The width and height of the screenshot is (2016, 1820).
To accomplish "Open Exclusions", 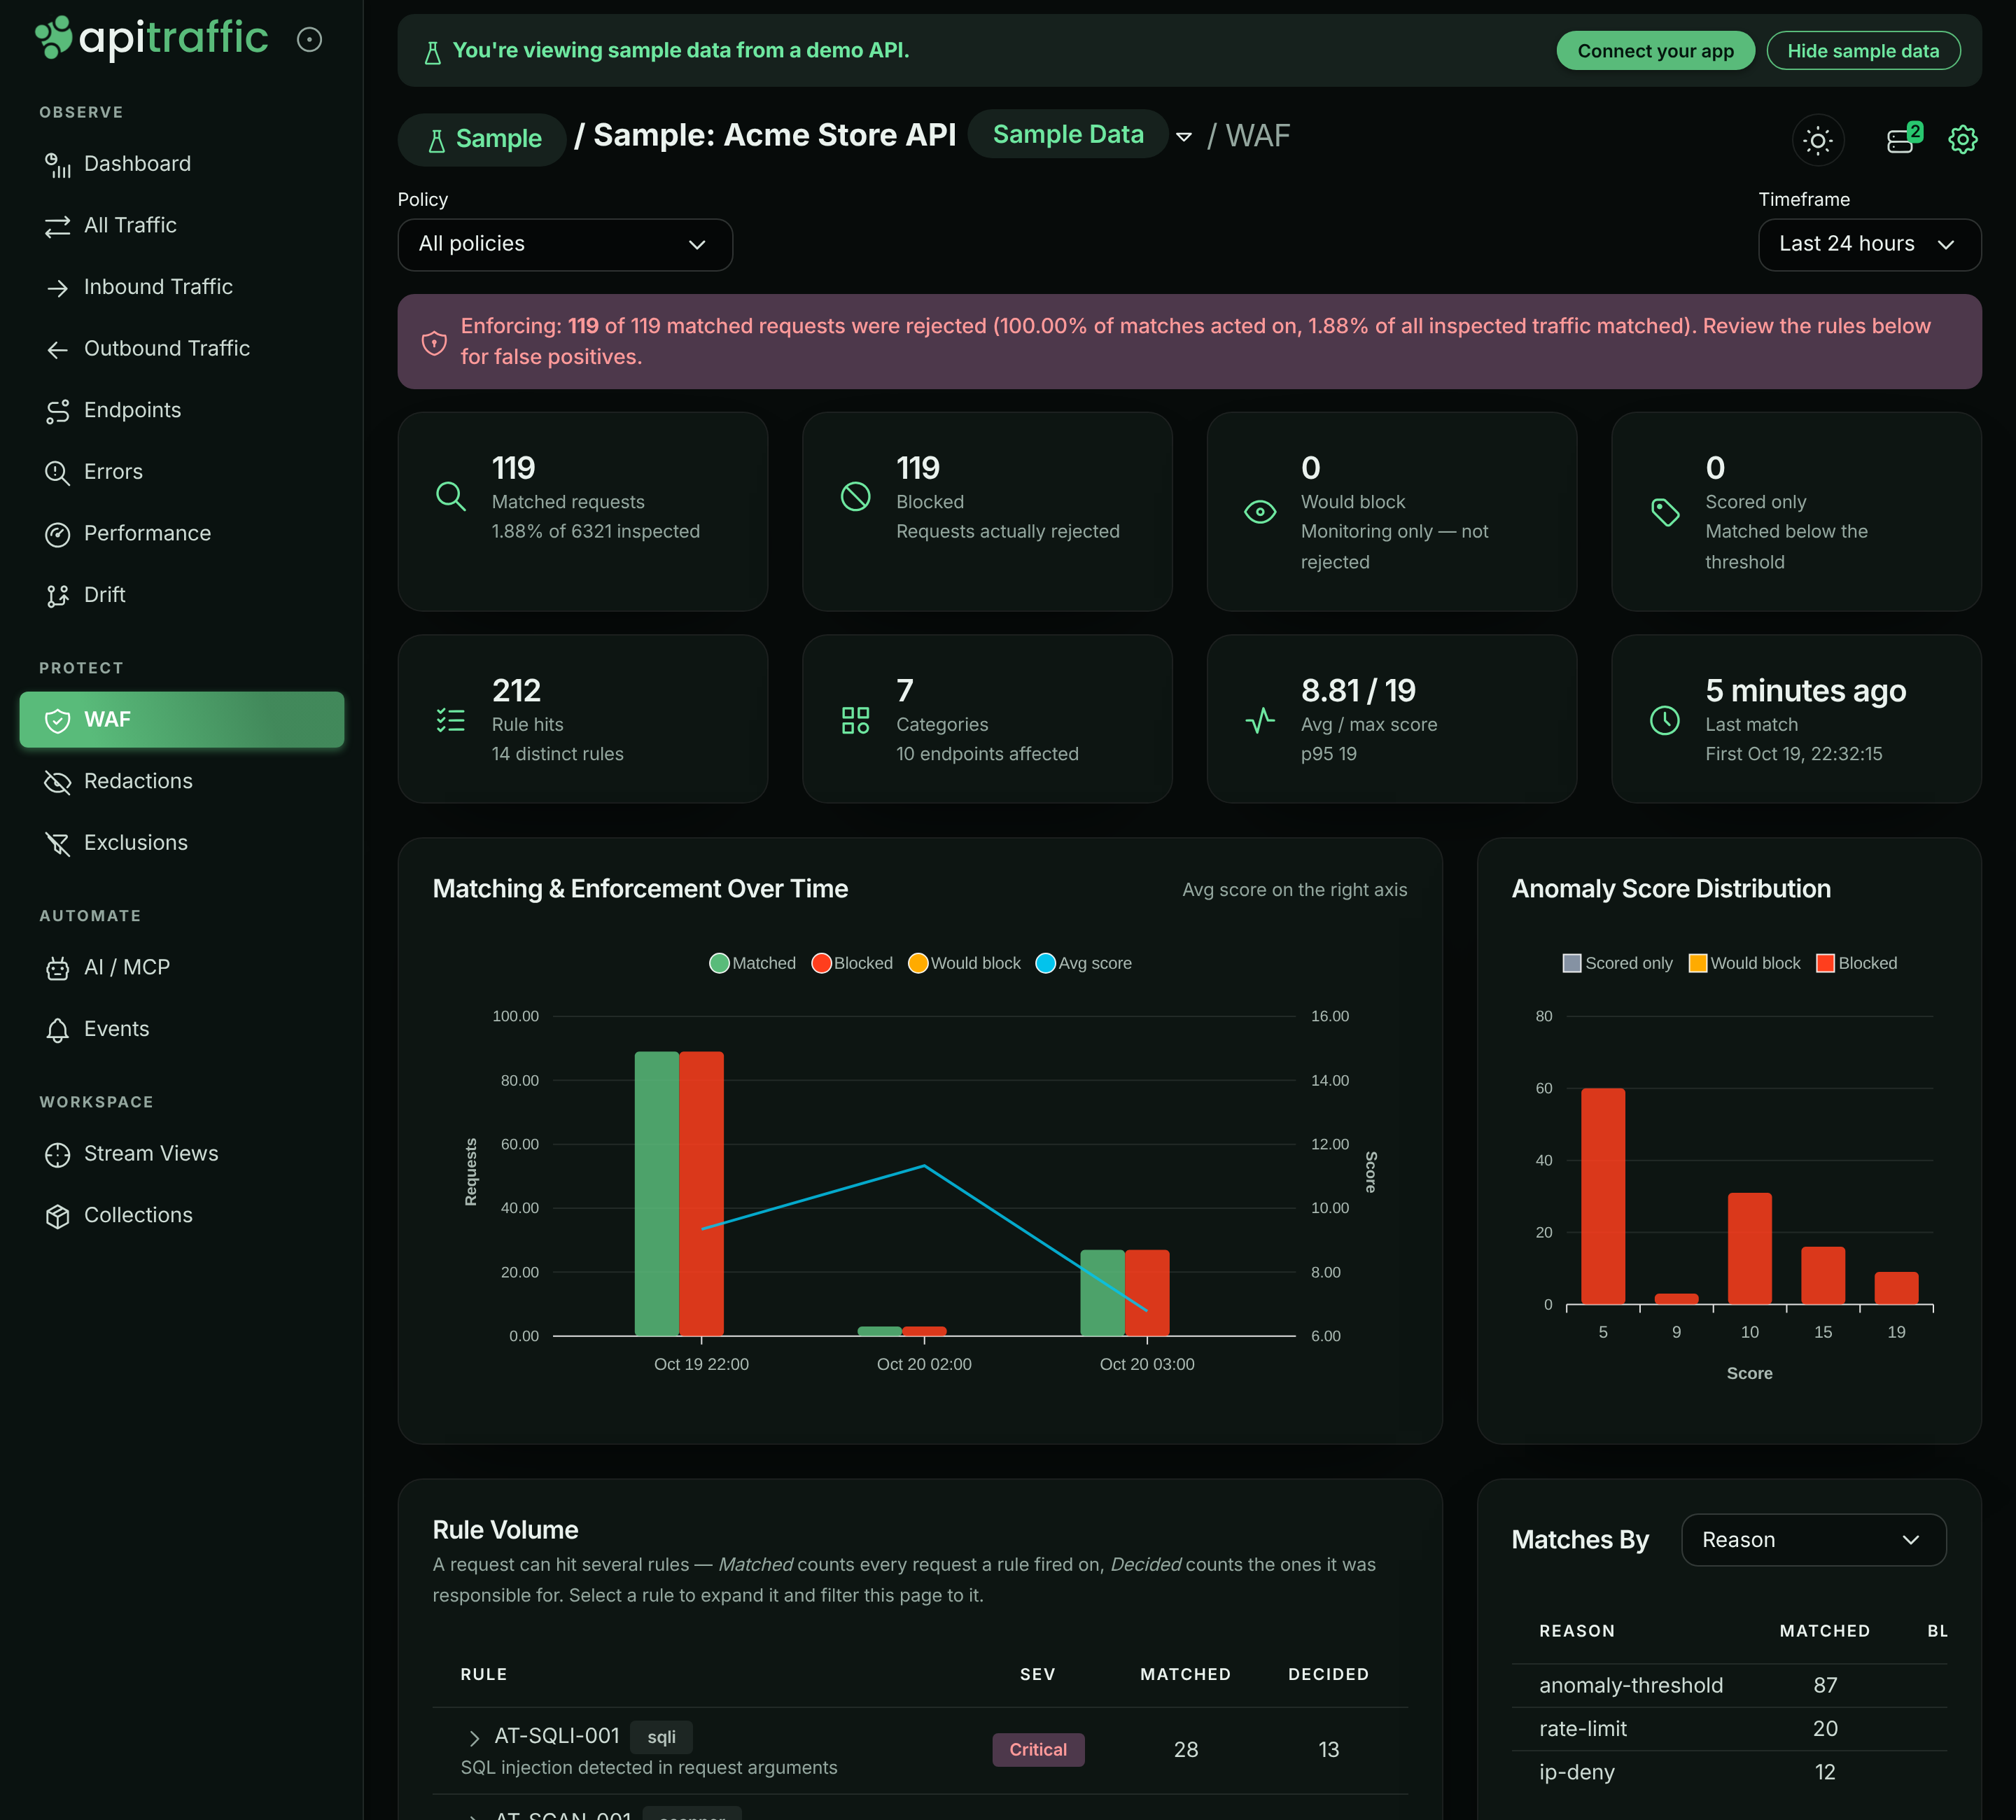I will tap(181, 843).
